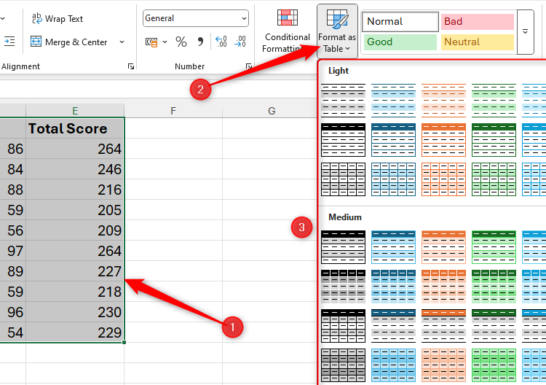Click the Accounting Number Format icon
Image resolution: width=546 pixels, height=385 pixels.
(151, 42)
